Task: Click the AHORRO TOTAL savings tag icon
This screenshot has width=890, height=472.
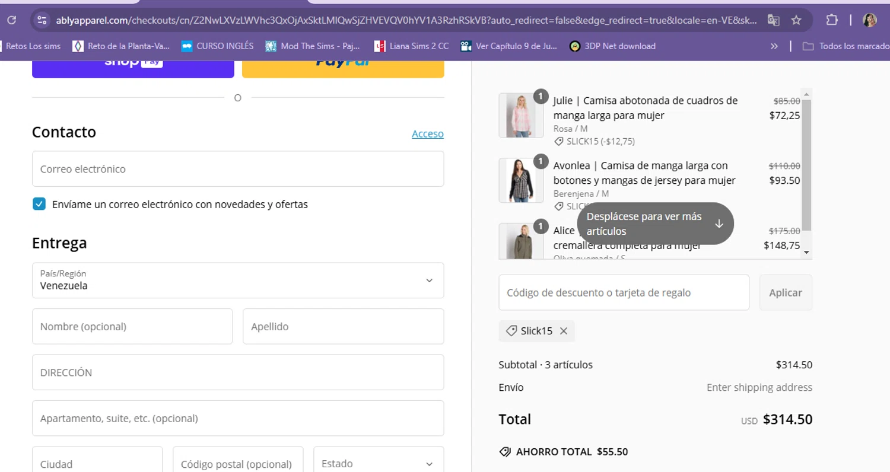Action: [505, 452]
